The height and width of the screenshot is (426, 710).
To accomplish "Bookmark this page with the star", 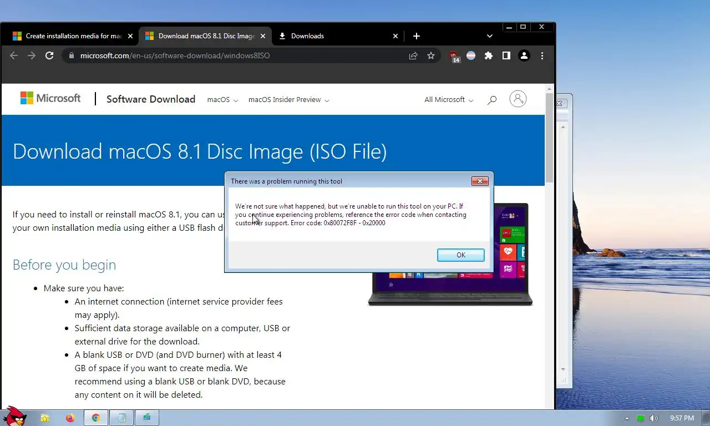I will (431, 55).
